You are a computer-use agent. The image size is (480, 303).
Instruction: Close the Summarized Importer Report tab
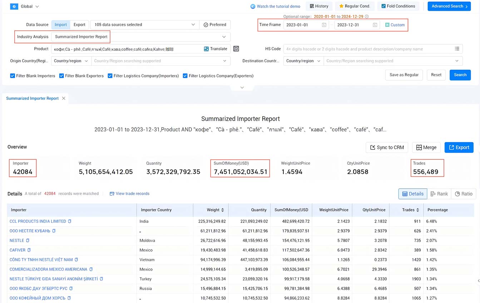(x=64, y=98)
